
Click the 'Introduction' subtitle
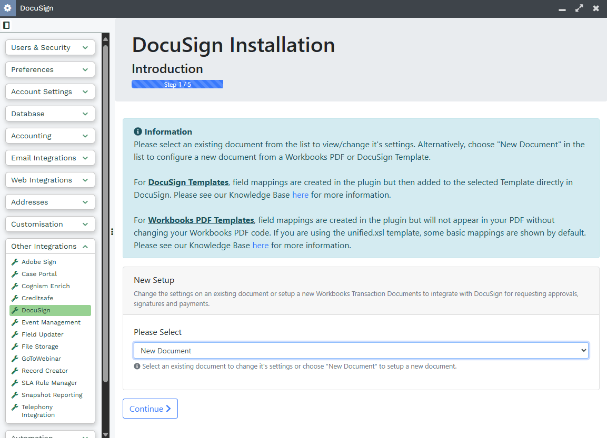[x=167, y=69]
